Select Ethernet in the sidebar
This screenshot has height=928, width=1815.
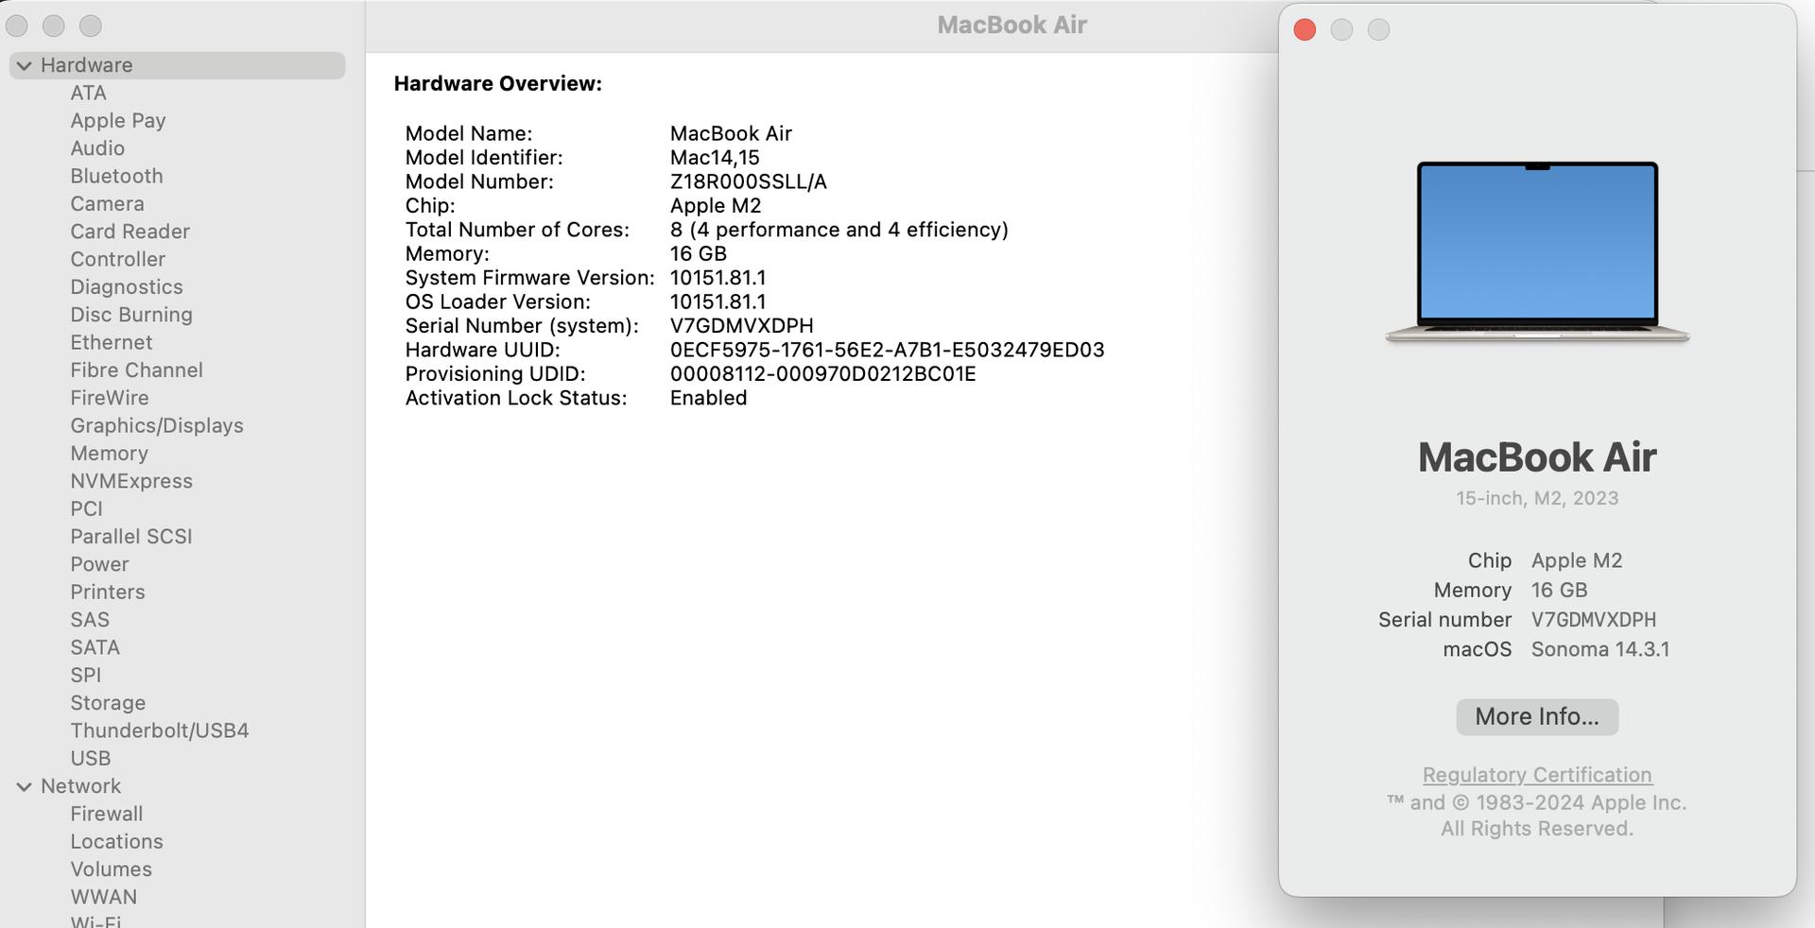tap(111, 342)
